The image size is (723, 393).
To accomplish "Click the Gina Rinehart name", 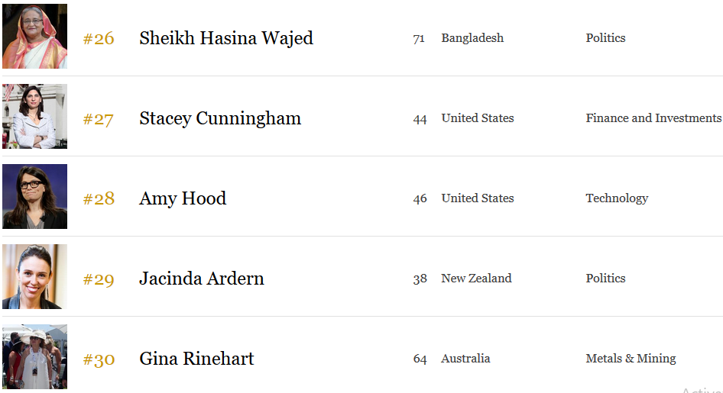I will (x=196, y=359).
